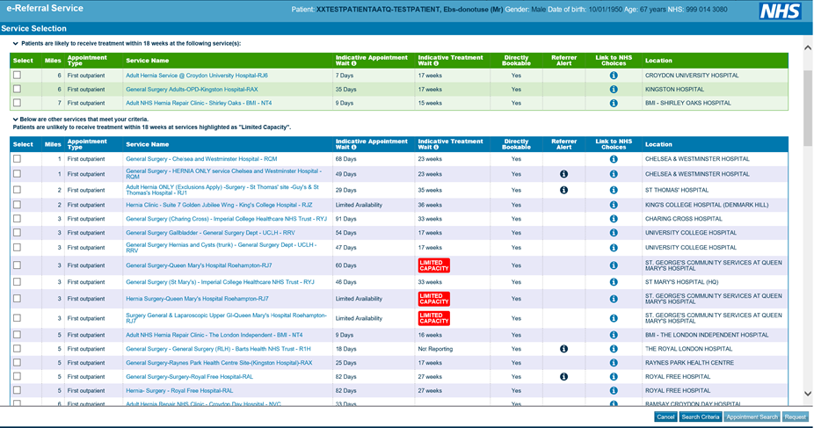Viewport: 814px width, 428px height.
Task: Open NHS Choices info for HERNIA ONLY Chelsea service
Action: point(614,174)
